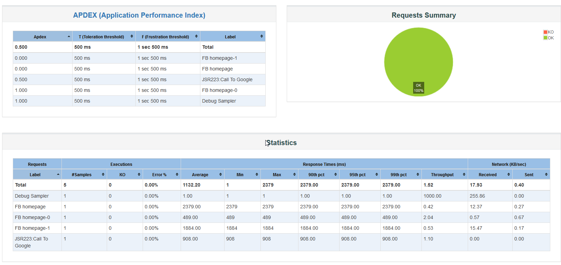Sort by T (Toleration threshold) column
The height and width of the screenshot is (265, 561).
104,37
